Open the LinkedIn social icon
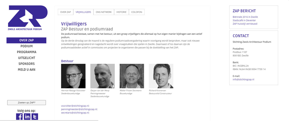This screenshot has width=289, height=121. click(27, 117)
